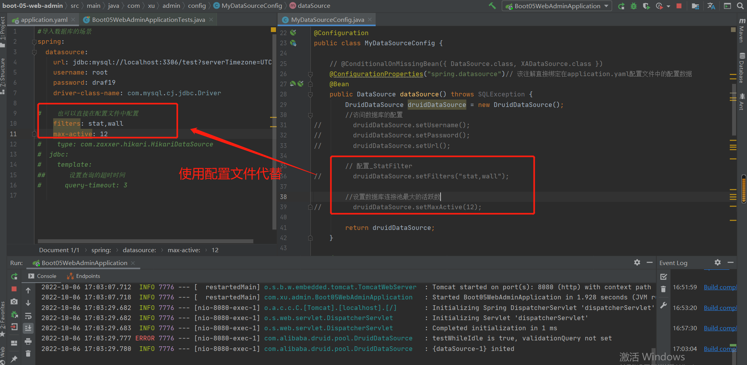Toggle the Project tool window stripe
This screenshot has width=747, height=365.
click(3, 31)
